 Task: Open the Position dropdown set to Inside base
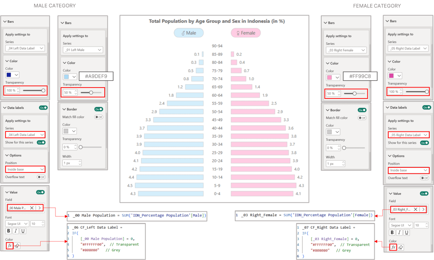[24, 169]
